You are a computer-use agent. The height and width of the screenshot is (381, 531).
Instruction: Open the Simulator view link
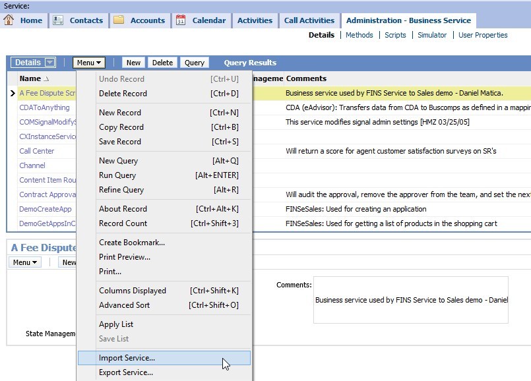(432, 35)
